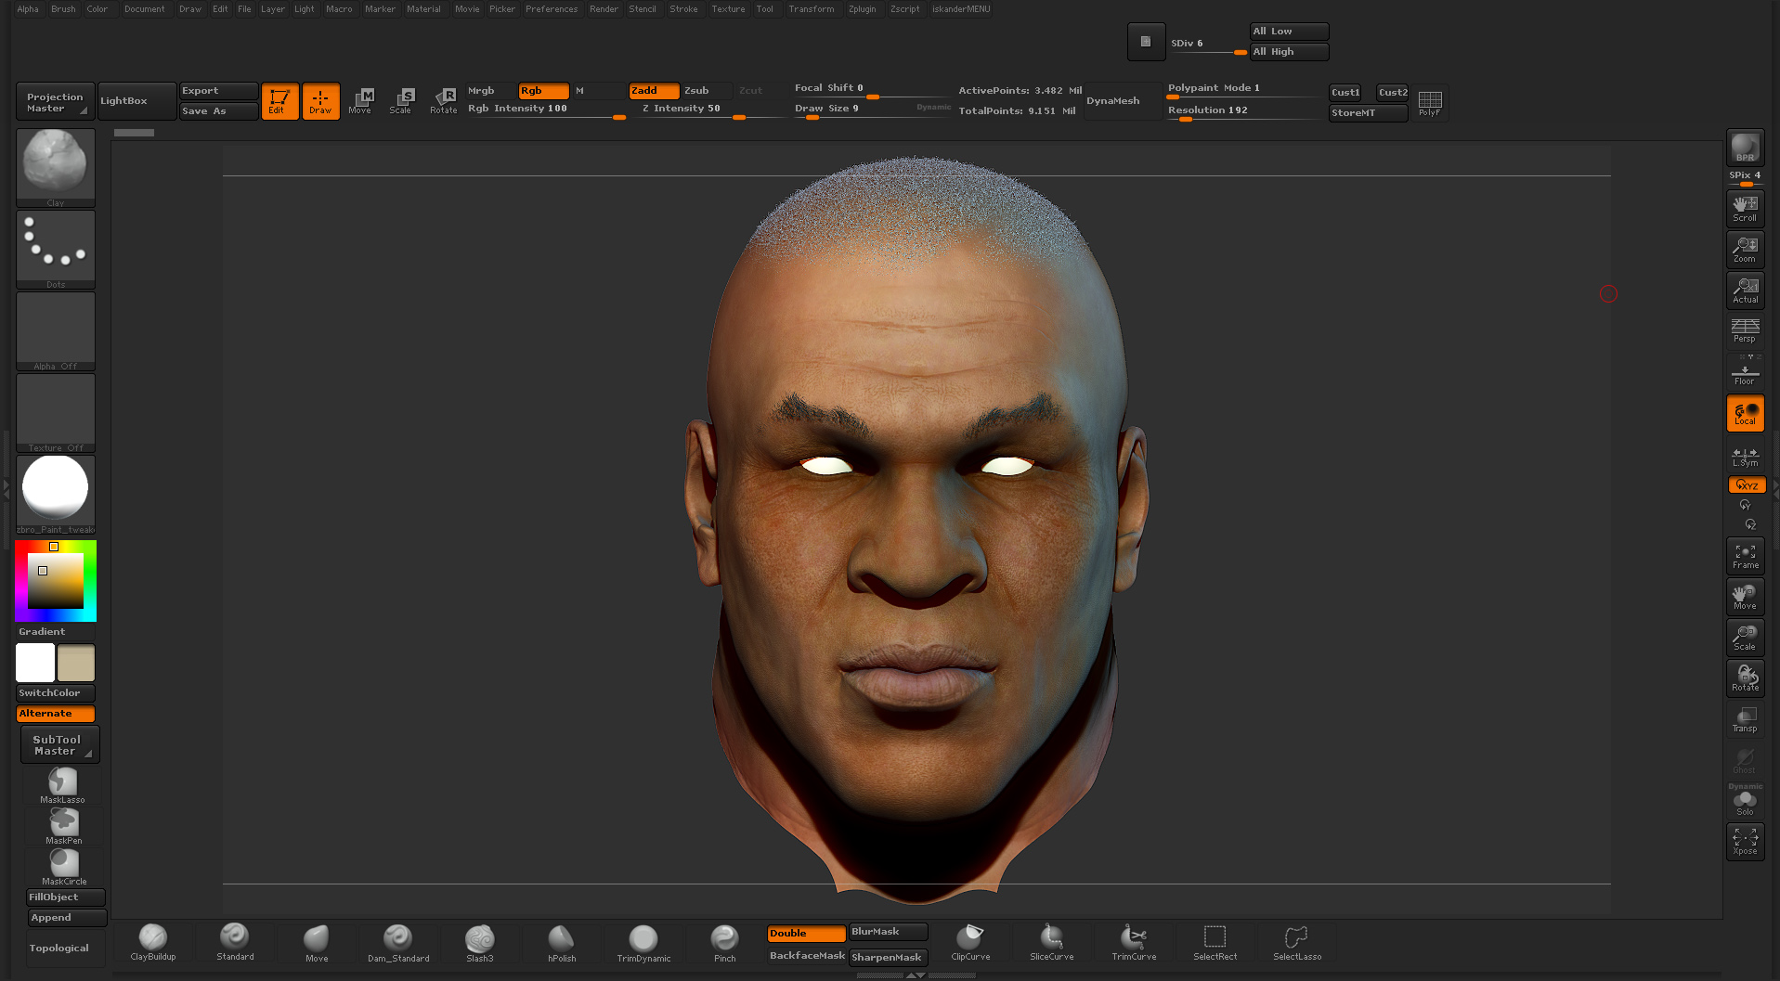This screenshot has width=1780, height=981.
Task: Open the Preferences menu
Action: click(x=552, y=9)
